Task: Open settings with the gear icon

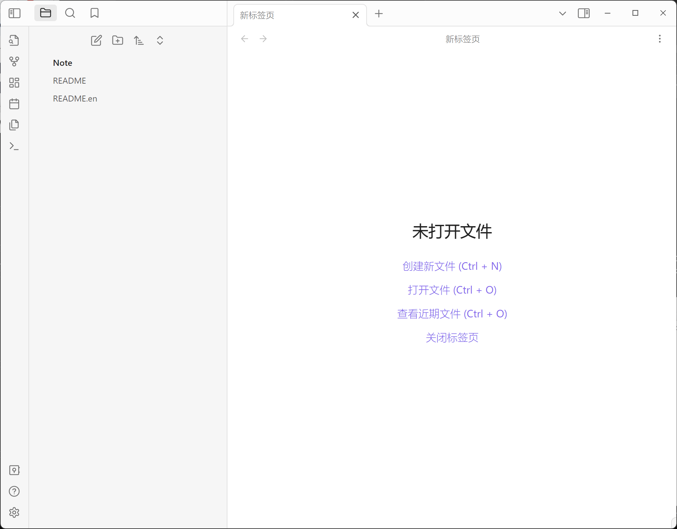Action: [14, 512]
